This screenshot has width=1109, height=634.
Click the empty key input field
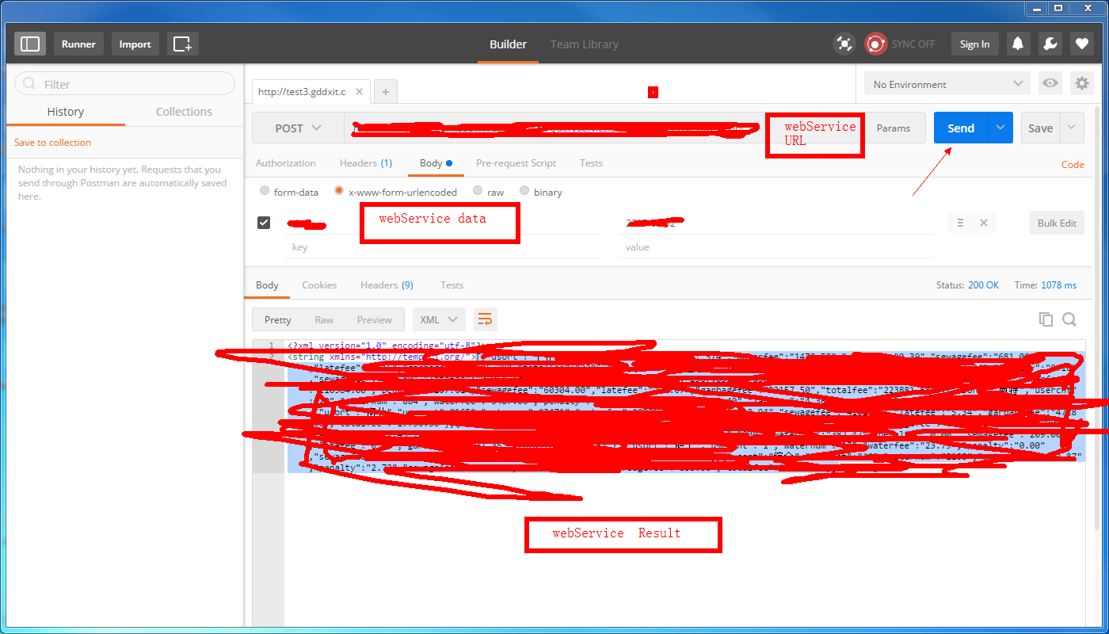442,247
